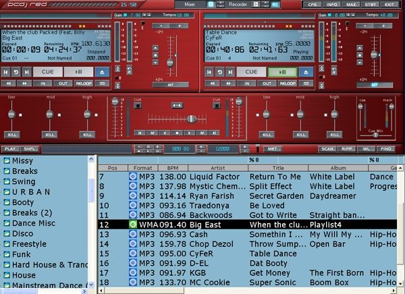Viewport: 405px width, 294px height.
Task: Click the STBY standby button
Action: tap(370, 5)
